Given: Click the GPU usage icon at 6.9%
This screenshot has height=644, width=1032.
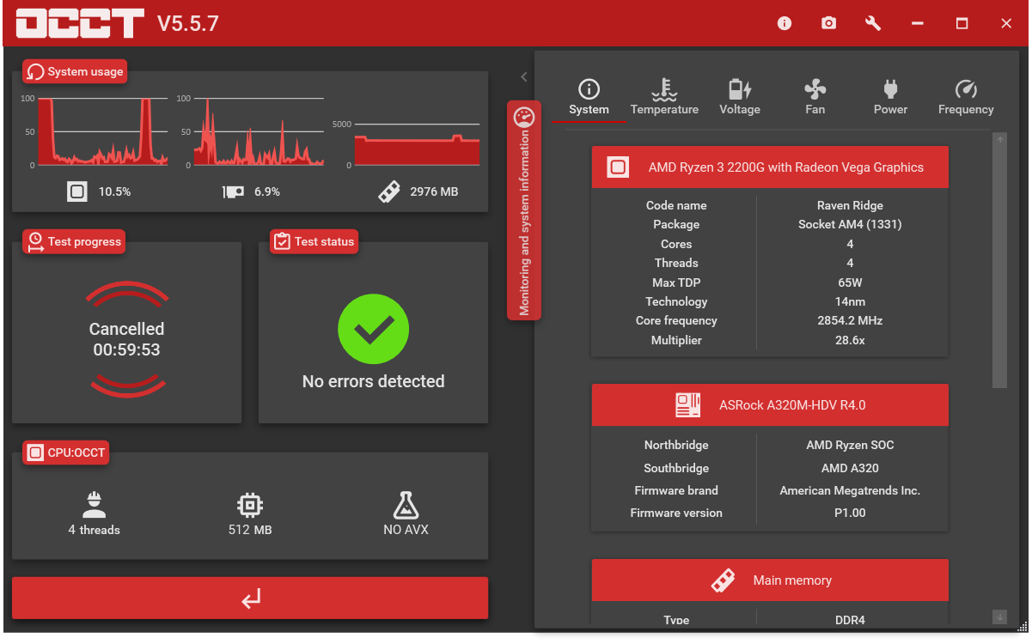Looking at the screenshot, I should point(233,191).
